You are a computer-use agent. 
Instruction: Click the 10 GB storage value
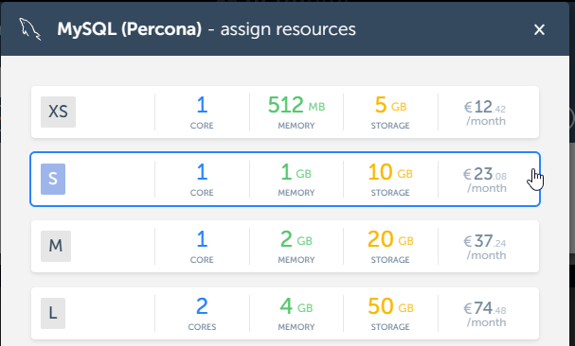coord(390,172)
